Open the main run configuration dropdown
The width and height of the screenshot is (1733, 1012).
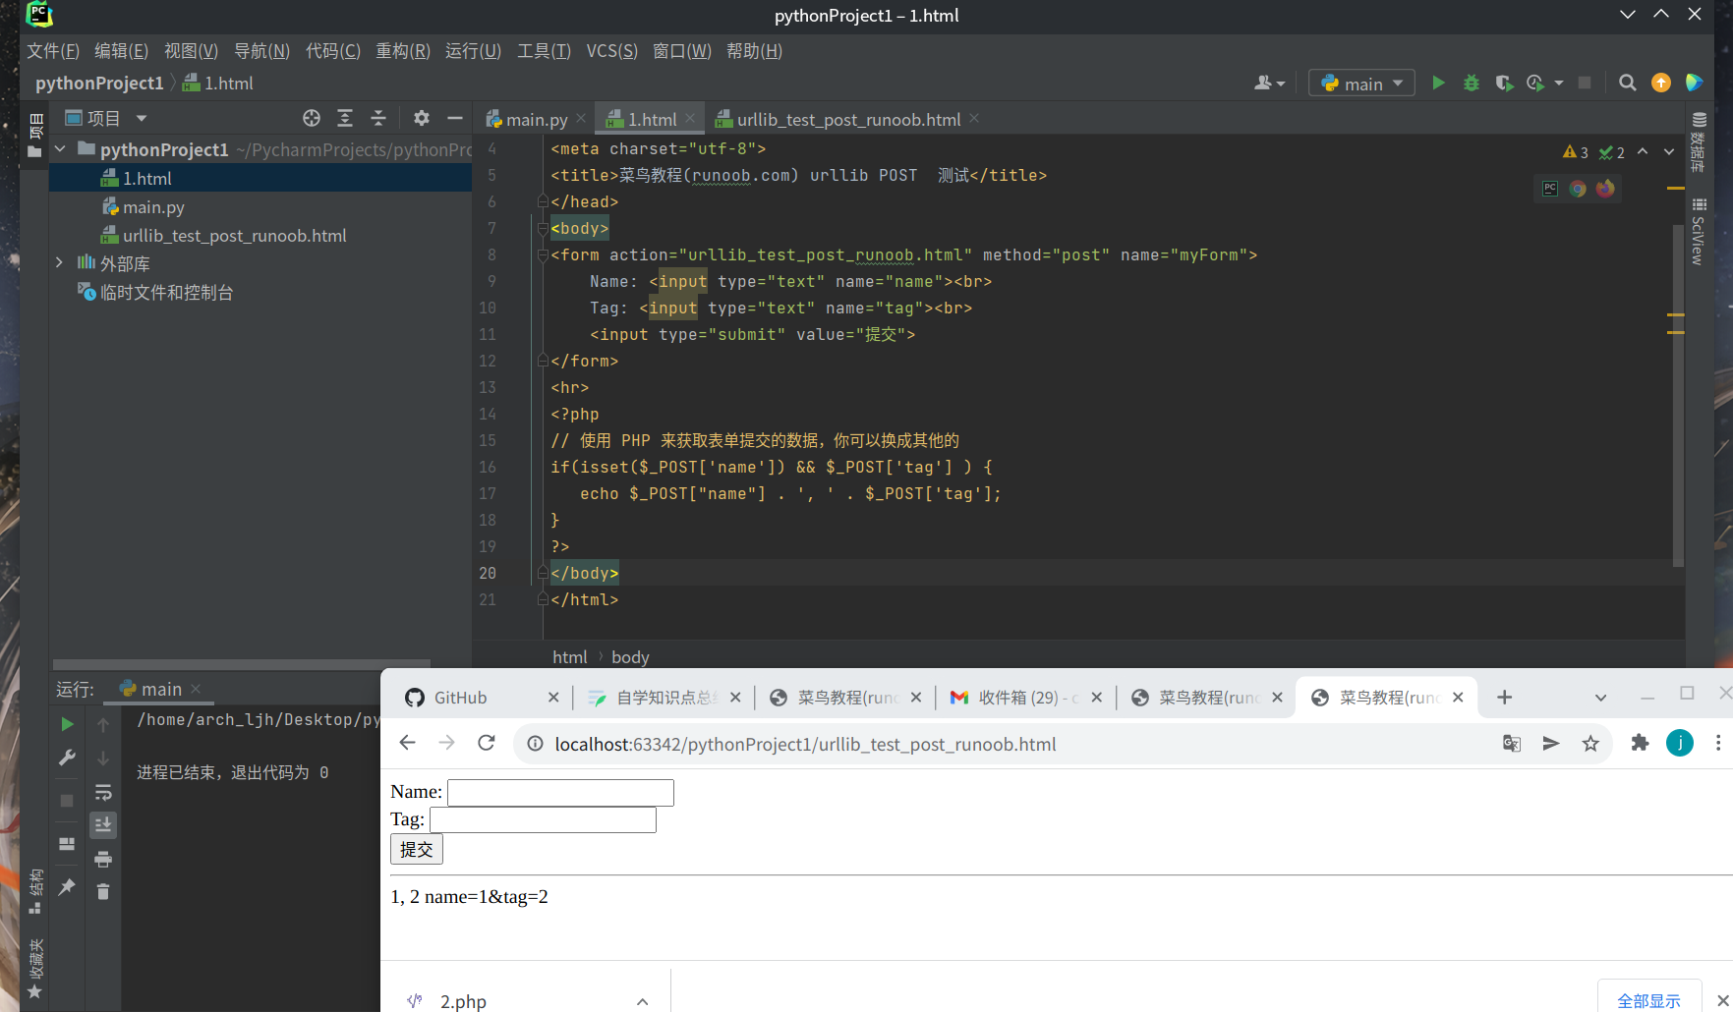tap(1361, 84)
